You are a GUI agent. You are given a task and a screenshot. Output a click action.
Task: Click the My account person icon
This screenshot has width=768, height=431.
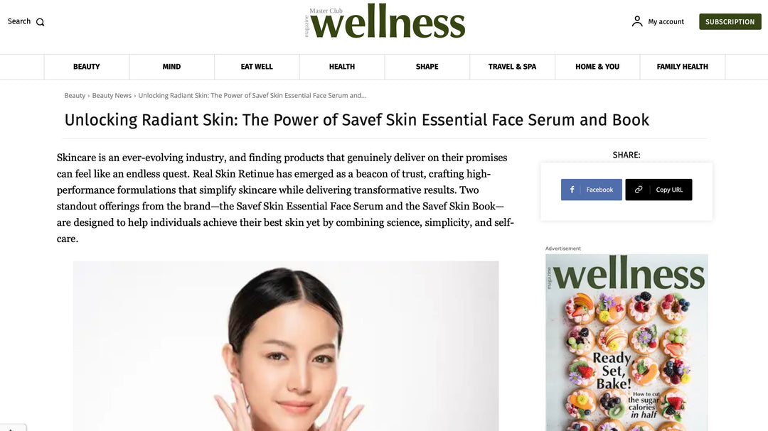tap(636, 21)
